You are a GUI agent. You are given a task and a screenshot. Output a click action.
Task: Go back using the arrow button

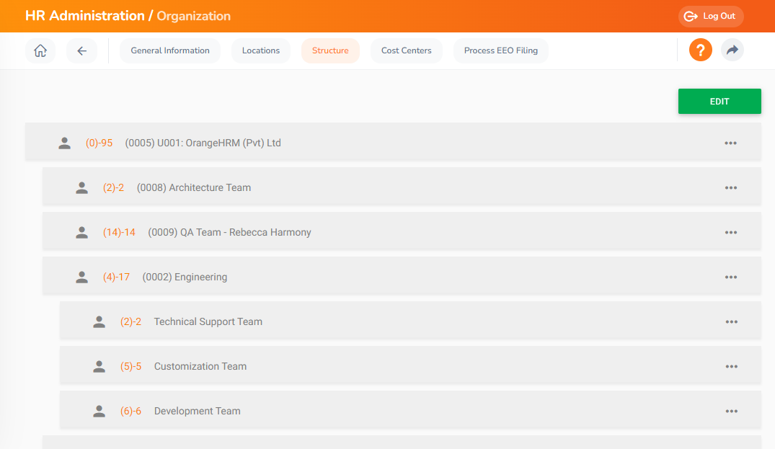[82, 50]
